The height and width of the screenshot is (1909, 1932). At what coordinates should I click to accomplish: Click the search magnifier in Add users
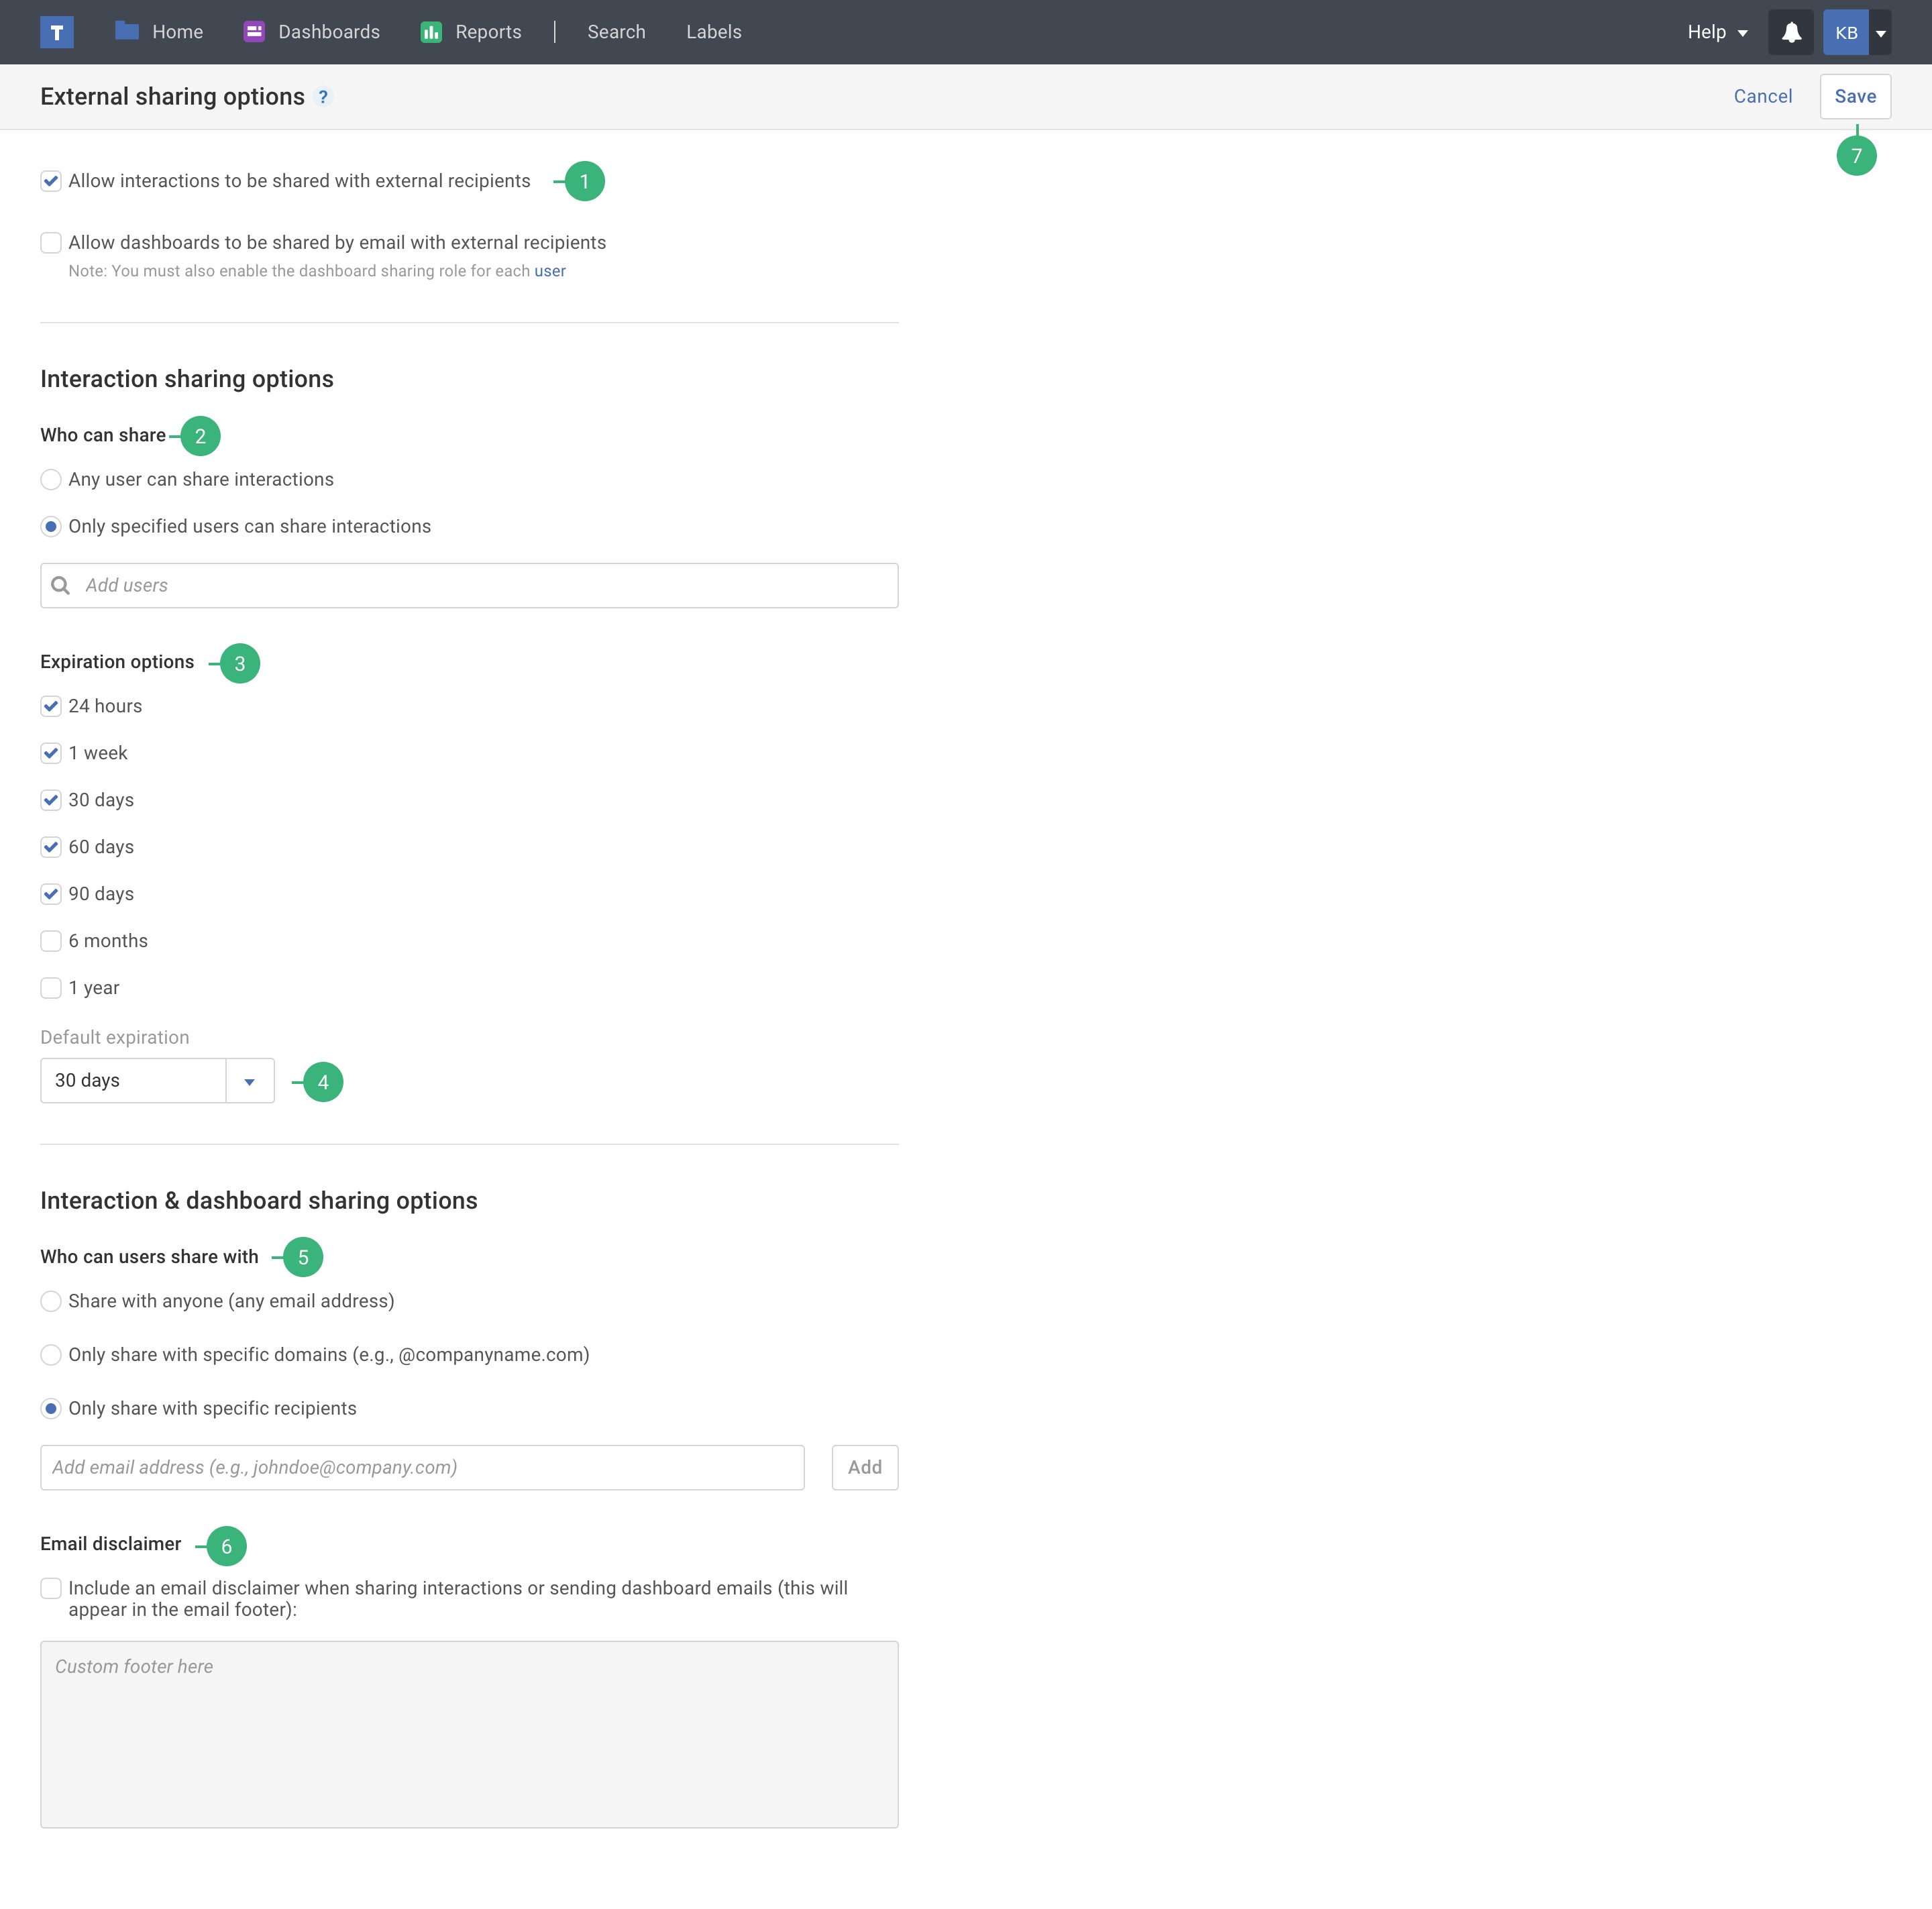tap(61, 585)
